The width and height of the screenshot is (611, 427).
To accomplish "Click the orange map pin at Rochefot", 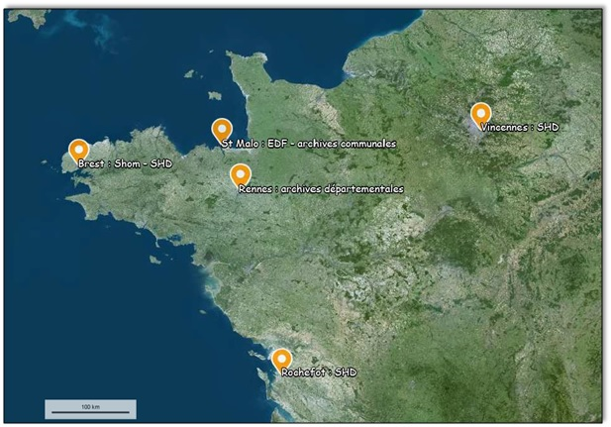I will click(281, 361).
